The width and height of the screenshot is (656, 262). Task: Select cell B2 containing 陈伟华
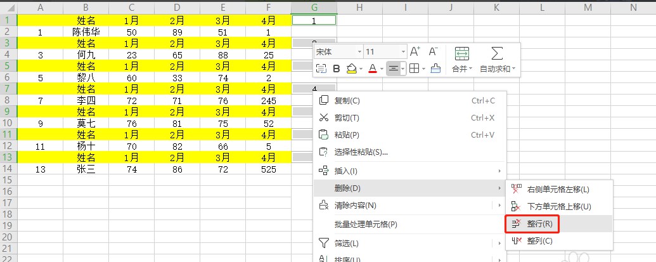86,32
